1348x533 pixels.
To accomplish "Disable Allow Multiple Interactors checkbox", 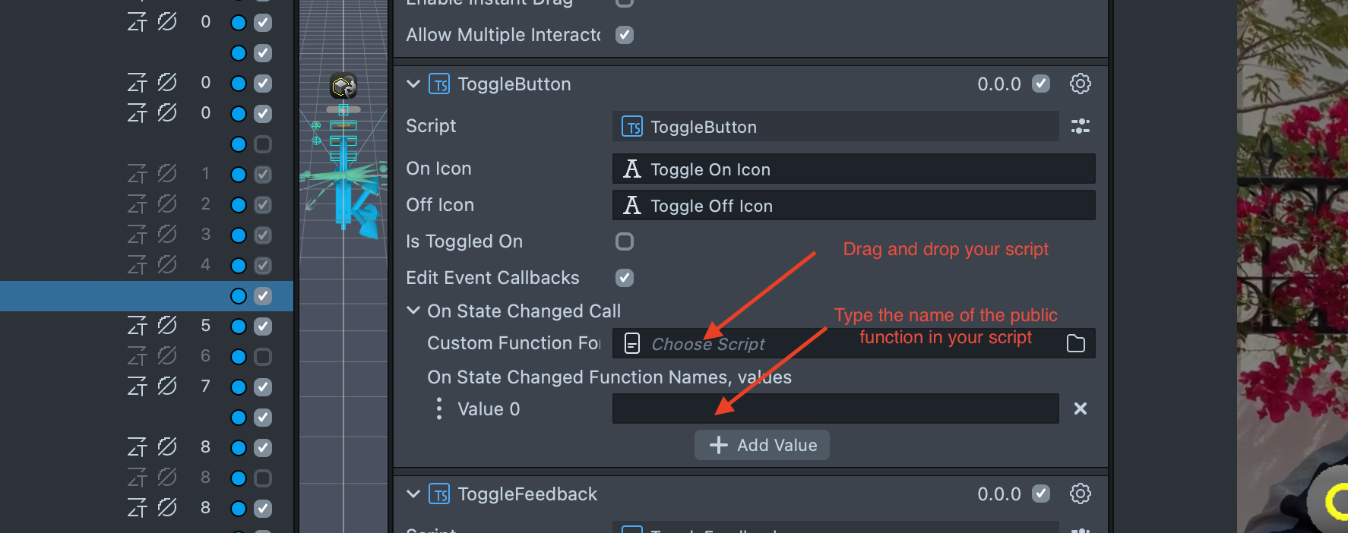I will tap(625, 35).
